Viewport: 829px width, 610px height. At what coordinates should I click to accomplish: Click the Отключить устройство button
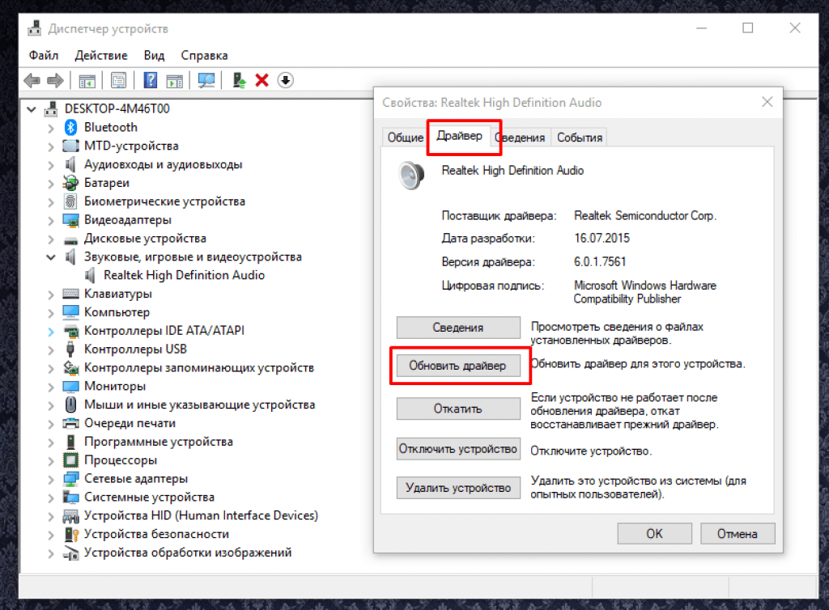(x=458, y=449)
